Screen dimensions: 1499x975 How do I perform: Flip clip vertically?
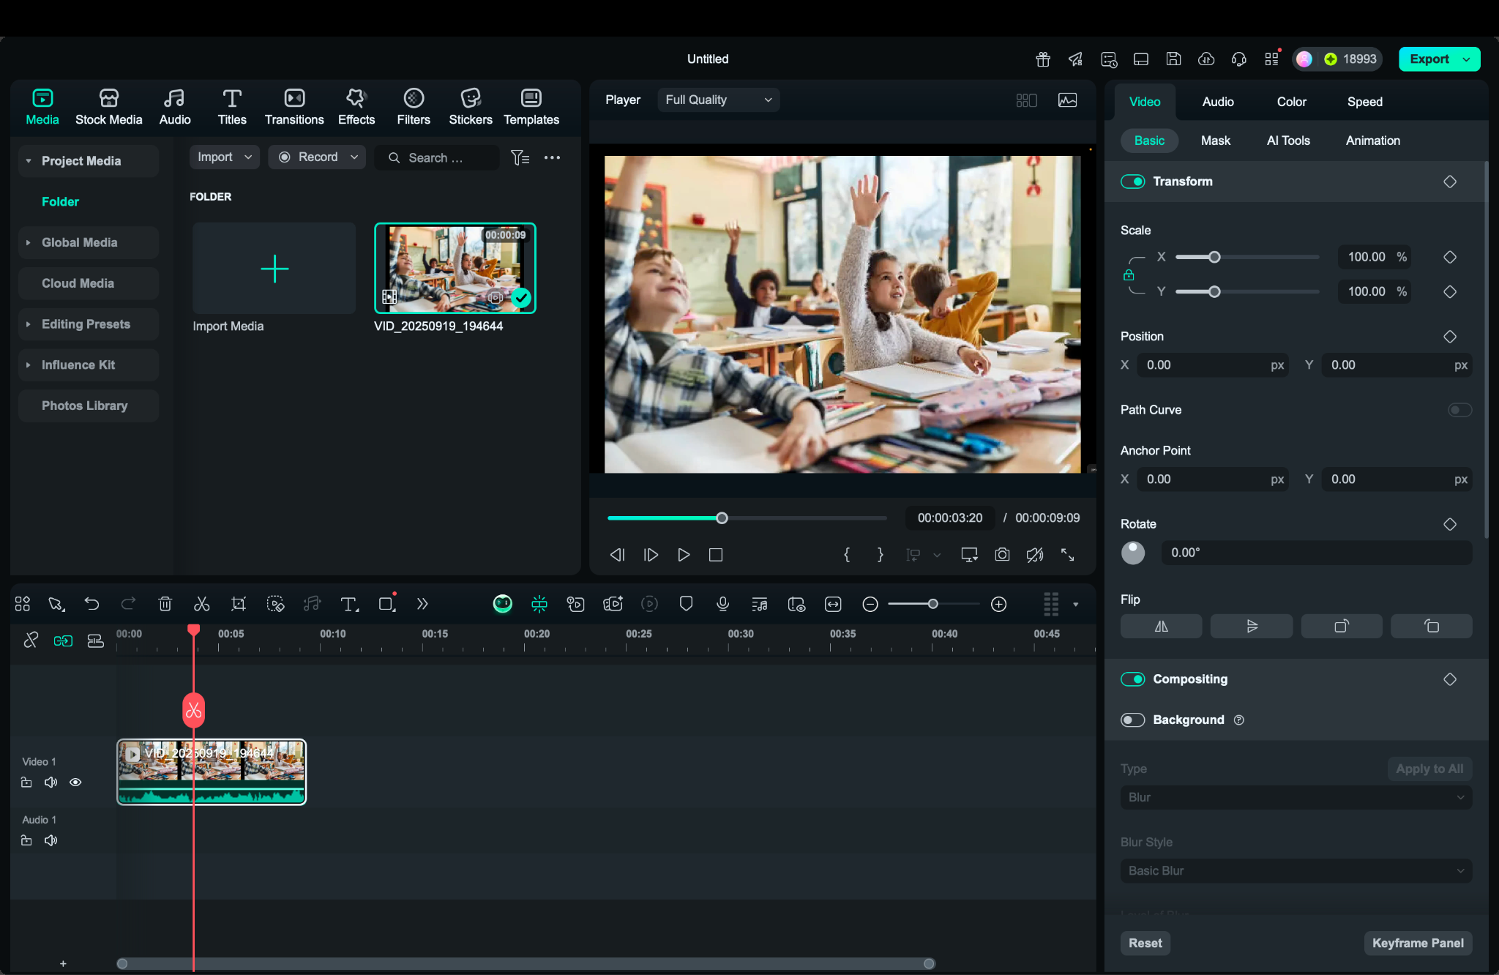click(1252, 627)
